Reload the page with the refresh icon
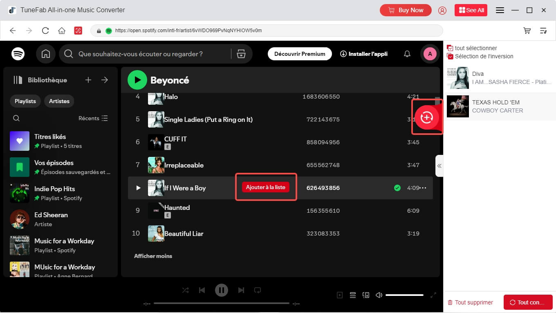Viewport: 556px width, 313px height. click(45, 31)
